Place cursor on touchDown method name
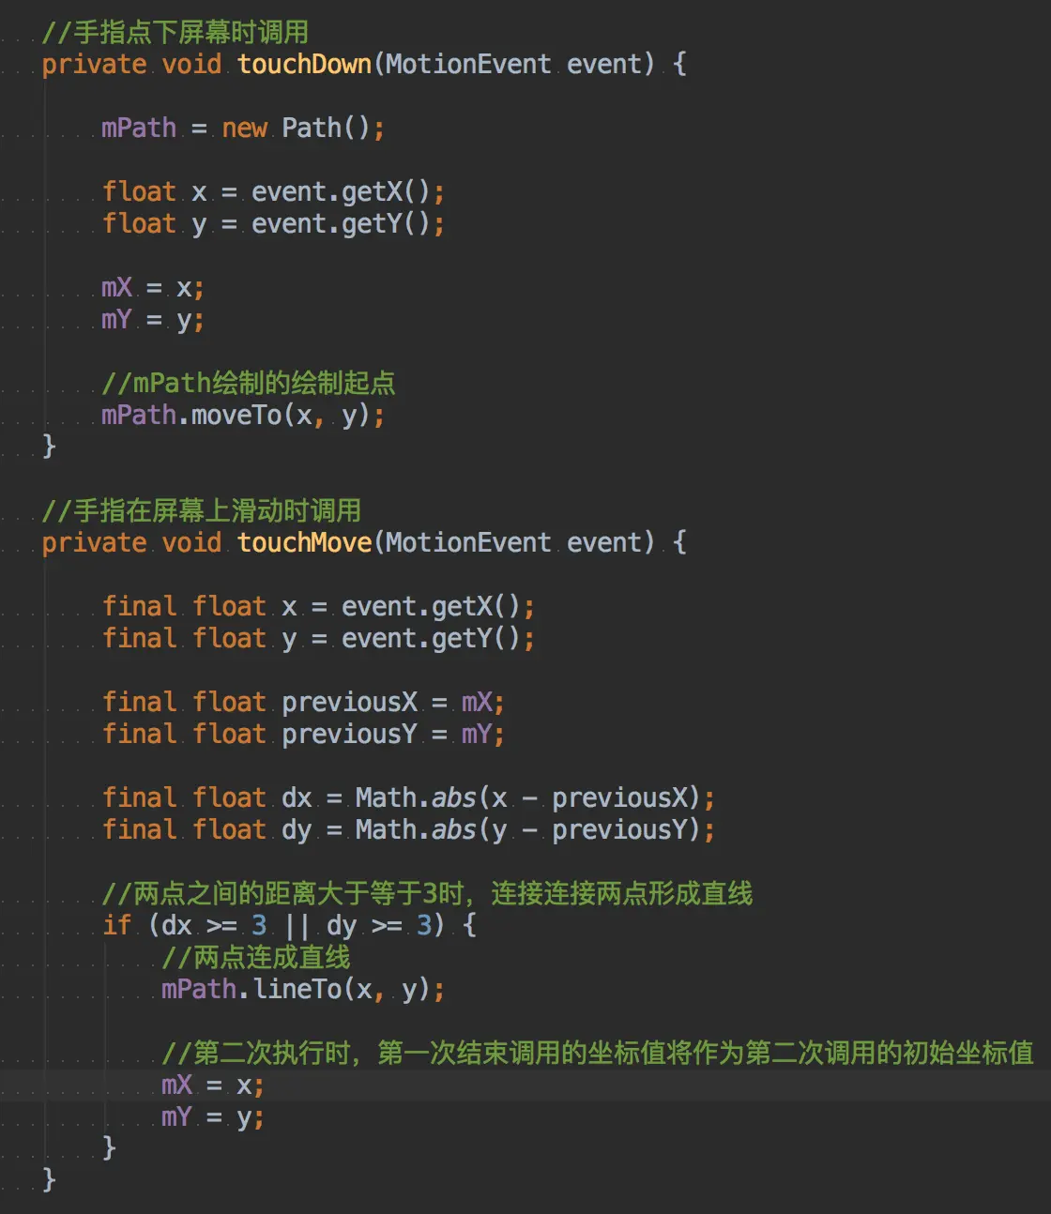This screenshot has height=1214, width=1051. pyautogui.click(x=304, y=64)
